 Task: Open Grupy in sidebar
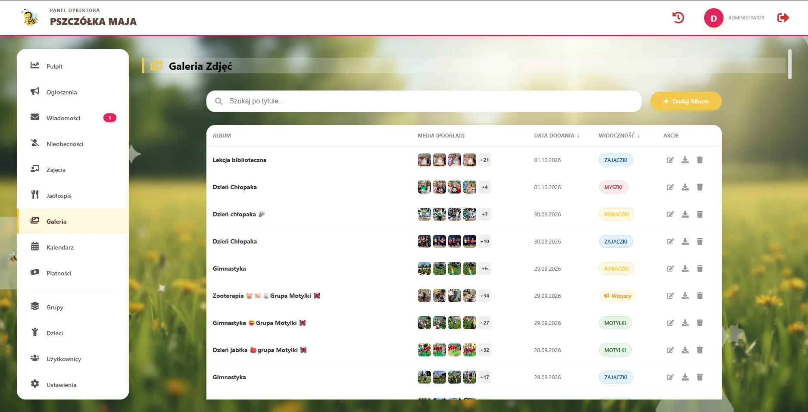point(73,307)
